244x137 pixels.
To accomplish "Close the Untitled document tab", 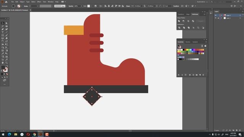I will coord(30,10).
